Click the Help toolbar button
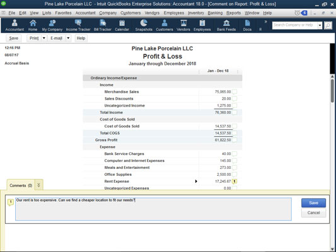The height and width of the screenshot is (252, 336). click(x=81, y=38)
